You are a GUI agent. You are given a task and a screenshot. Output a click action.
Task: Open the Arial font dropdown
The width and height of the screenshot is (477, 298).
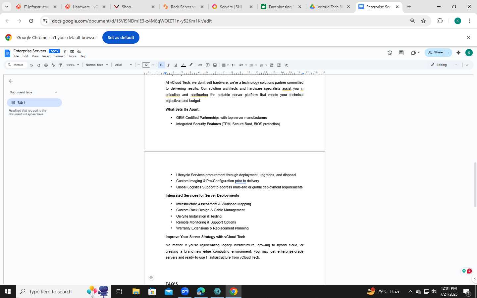point(123,65)
